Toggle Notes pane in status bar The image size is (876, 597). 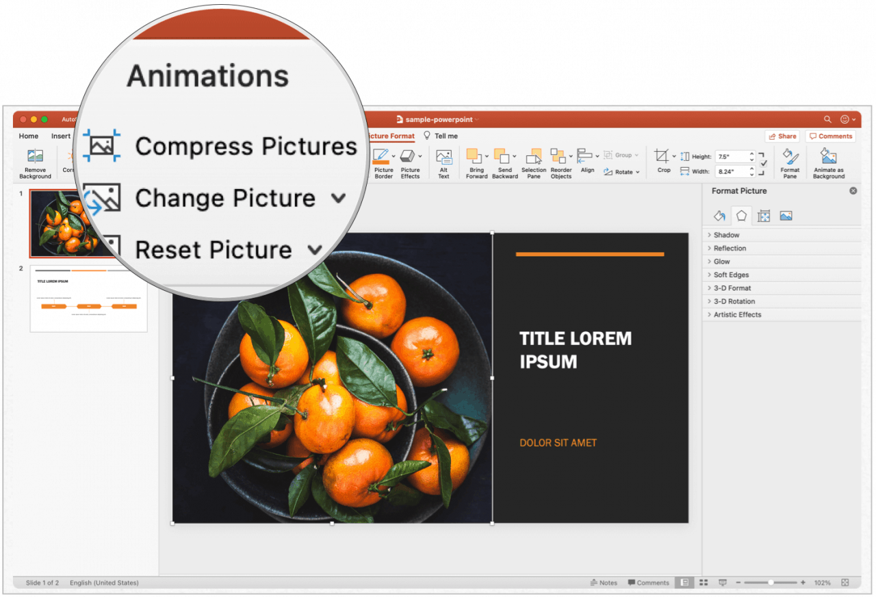pyautogui.click(x=604, y=583)
